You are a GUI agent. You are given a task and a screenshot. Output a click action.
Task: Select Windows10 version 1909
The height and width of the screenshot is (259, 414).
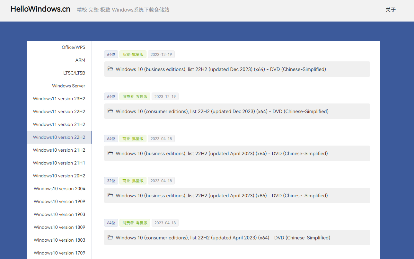tap(59, 201)
